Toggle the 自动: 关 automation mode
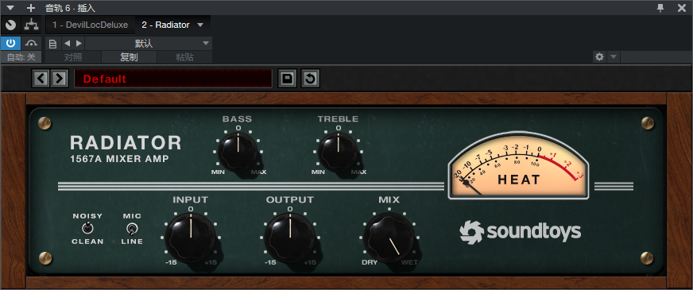The width and height of the screenshot is (693, 290). (x=21, y=57)
